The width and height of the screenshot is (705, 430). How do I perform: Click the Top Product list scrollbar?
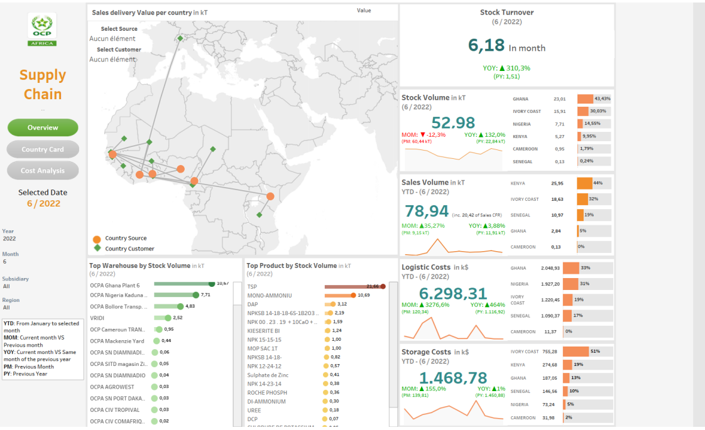point(393,354)
